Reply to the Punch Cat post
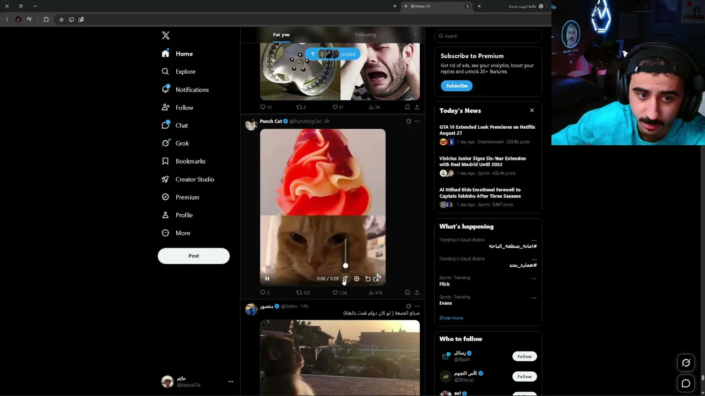The height and width of the screenshot is (396, 705). coord(264,293)
